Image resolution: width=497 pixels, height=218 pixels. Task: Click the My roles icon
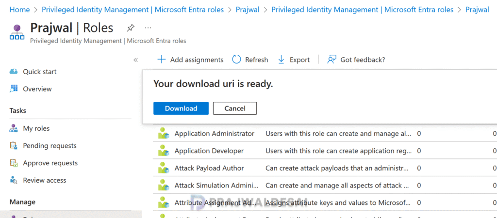click(x=14, y=128)
